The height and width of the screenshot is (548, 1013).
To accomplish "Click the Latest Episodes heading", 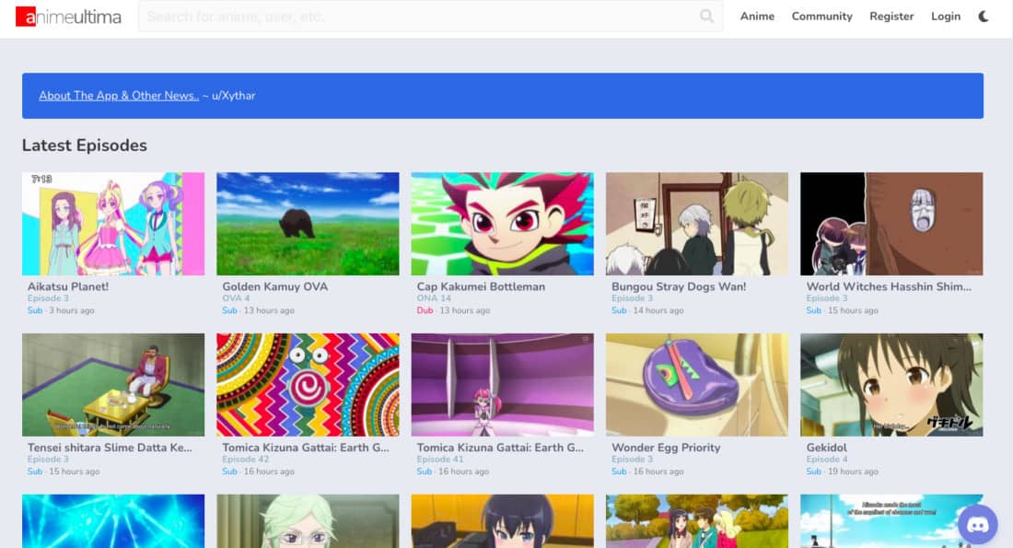I will pyautogui.click(x=85, y=146).
